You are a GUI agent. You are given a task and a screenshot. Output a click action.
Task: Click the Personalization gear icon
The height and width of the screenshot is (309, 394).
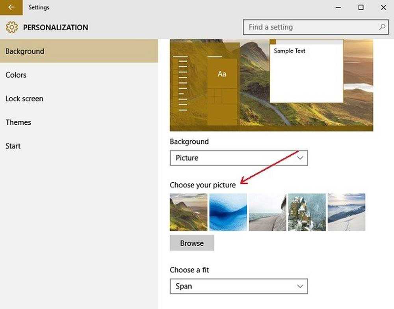[12, 27]
